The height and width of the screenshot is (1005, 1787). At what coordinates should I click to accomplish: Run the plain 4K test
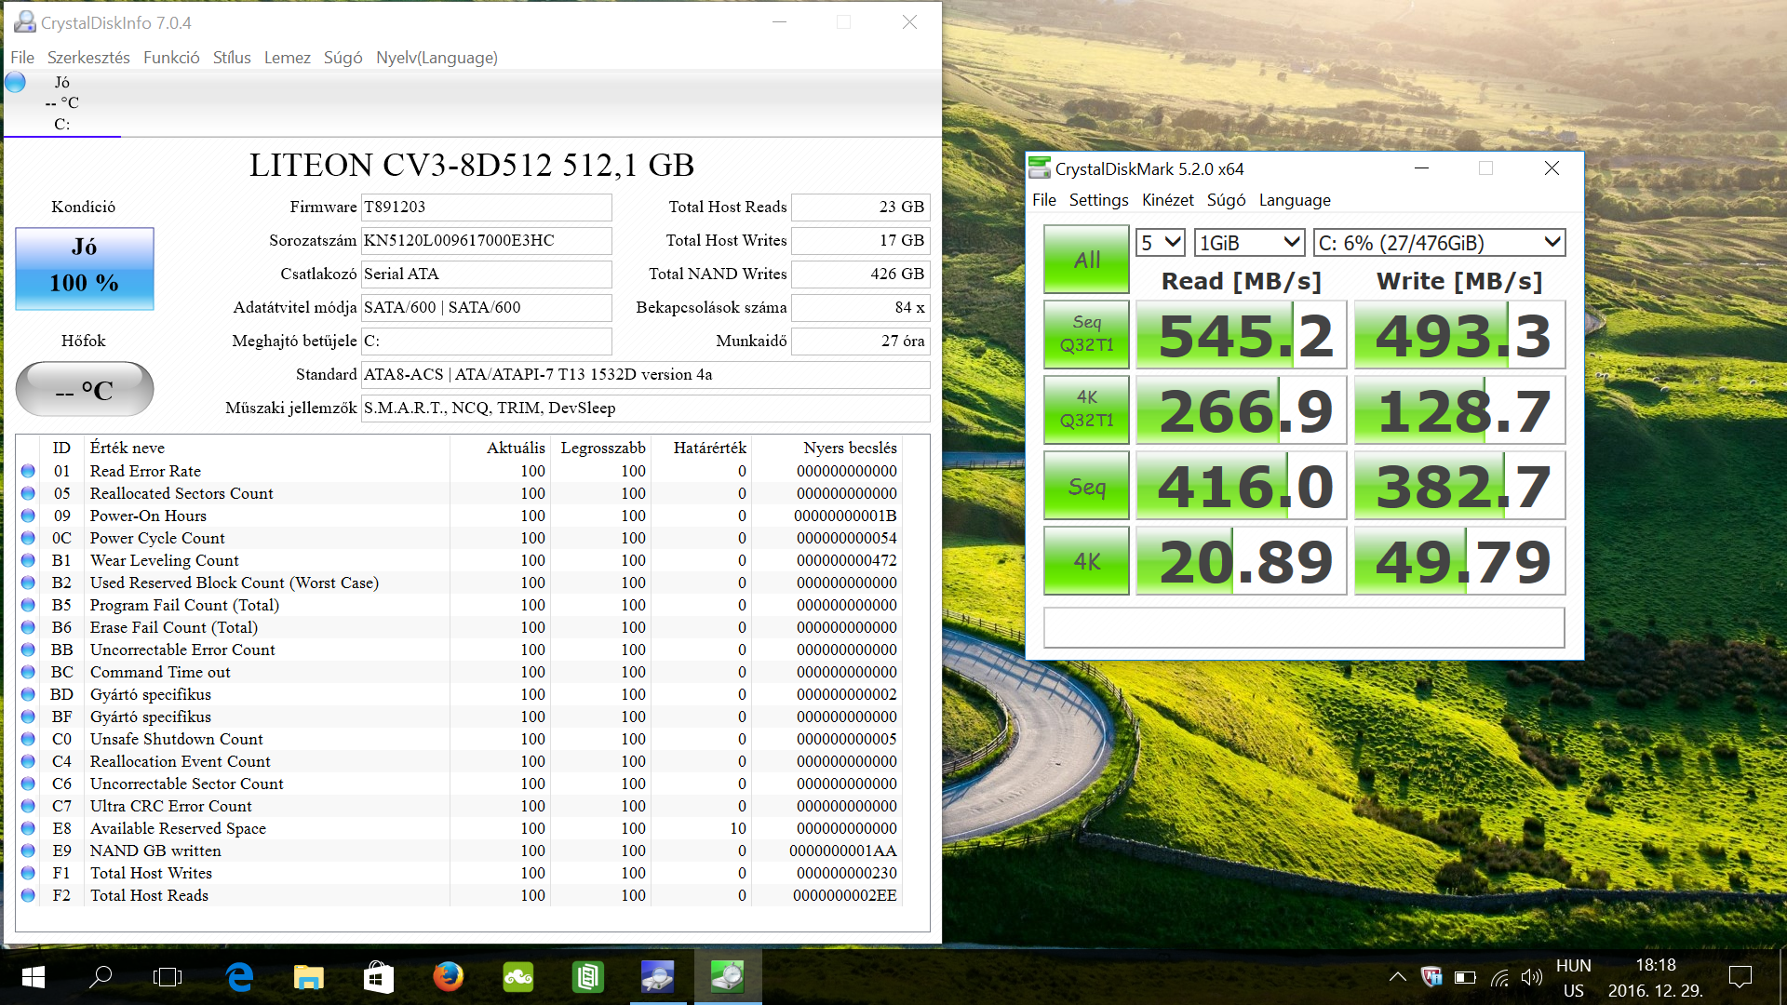[x=1086, y=561]
